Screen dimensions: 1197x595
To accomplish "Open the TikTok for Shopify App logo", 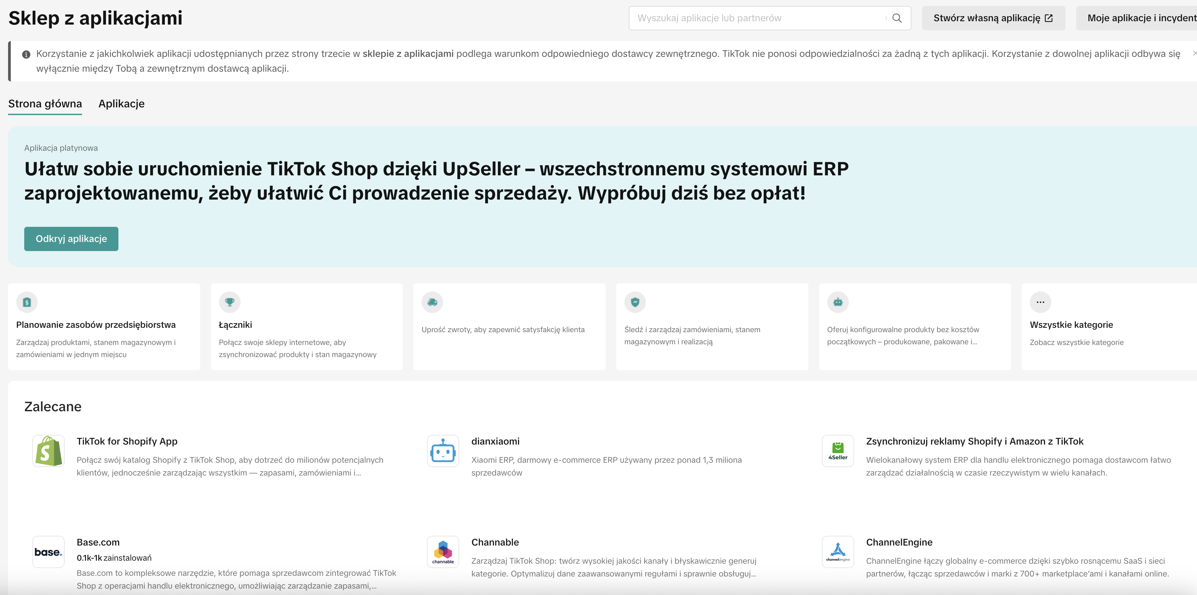I will tap(48, 451).
